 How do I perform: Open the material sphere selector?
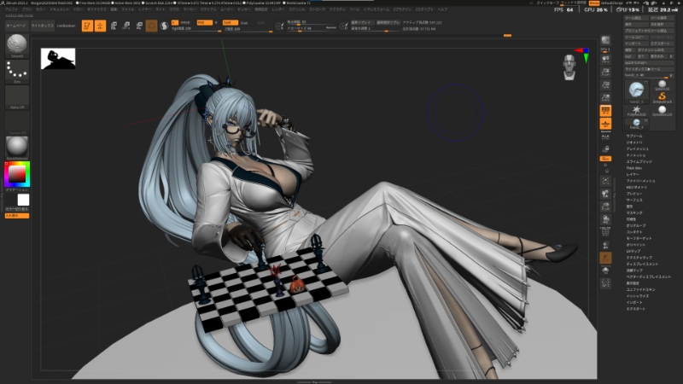(x=16, y=146)
